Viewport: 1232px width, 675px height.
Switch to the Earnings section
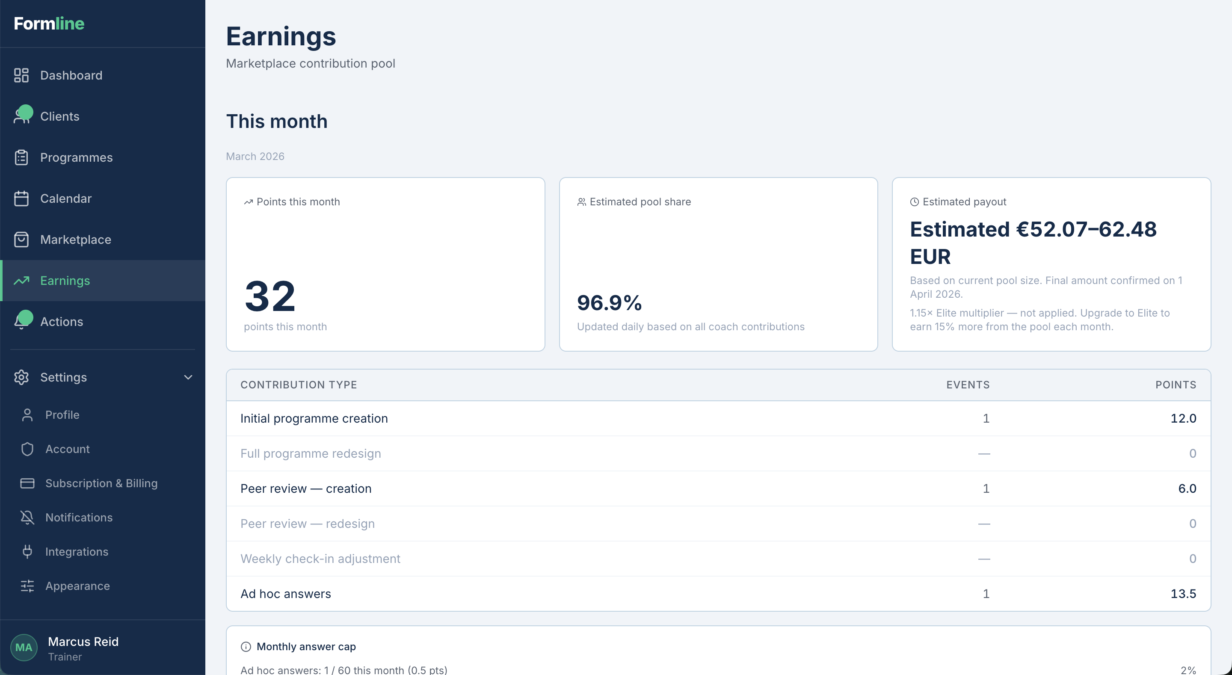[x=65, y=280]
